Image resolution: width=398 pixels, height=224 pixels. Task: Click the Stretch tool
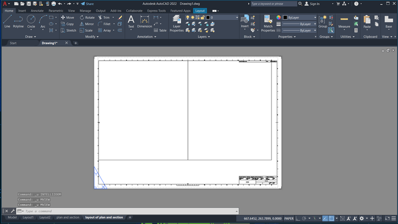coord(69,30)
